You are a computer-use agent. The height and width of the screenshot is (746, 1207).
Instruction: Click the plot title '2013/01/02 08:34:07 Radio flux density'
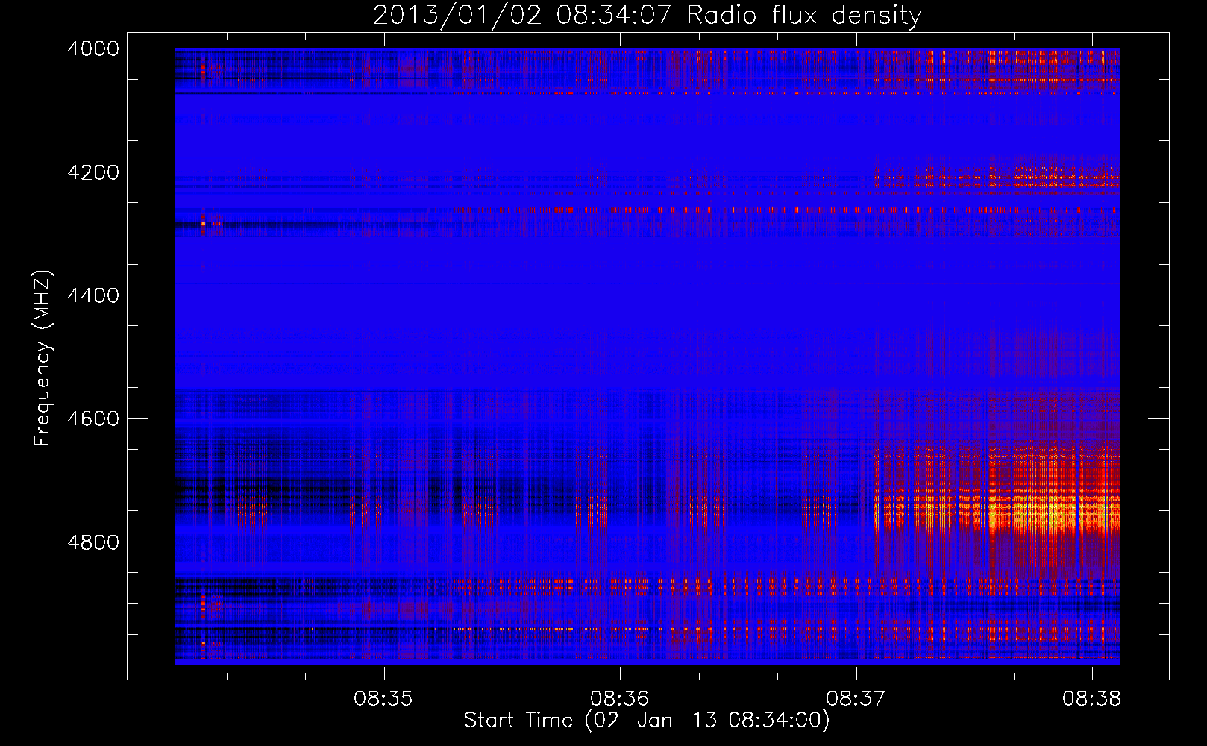tap(647, 16)
